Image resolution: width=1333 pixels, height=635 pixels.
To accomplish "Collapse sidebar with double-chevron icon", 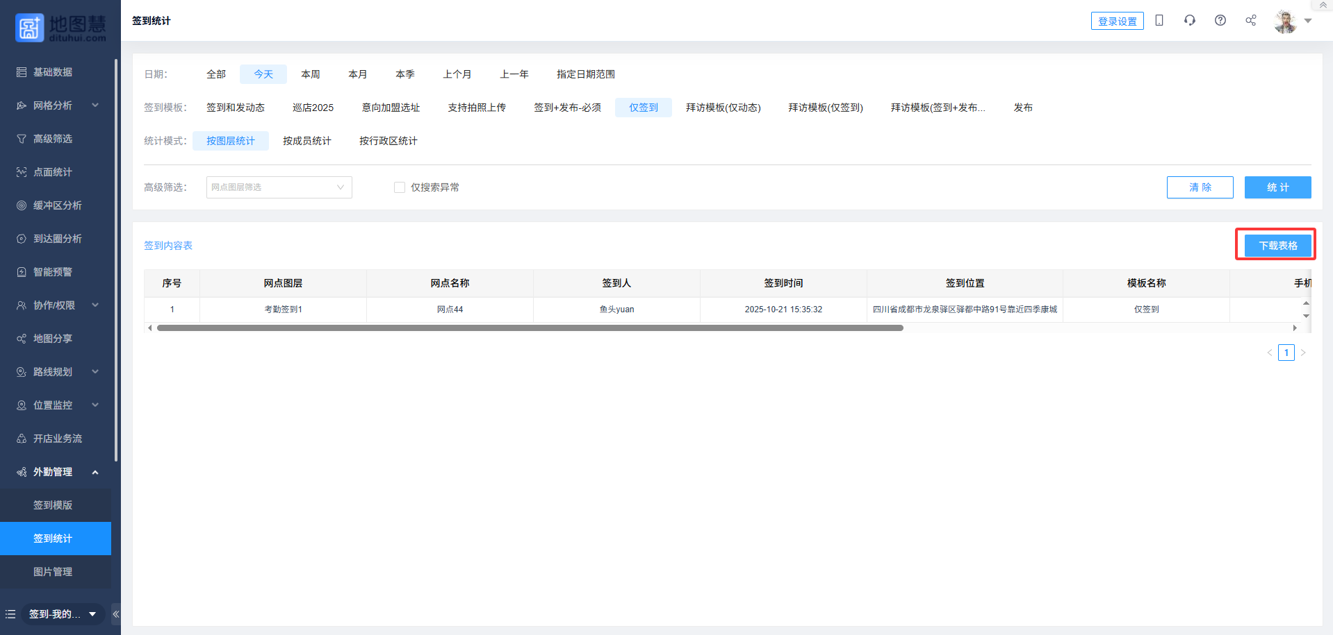I will [116, 614].
